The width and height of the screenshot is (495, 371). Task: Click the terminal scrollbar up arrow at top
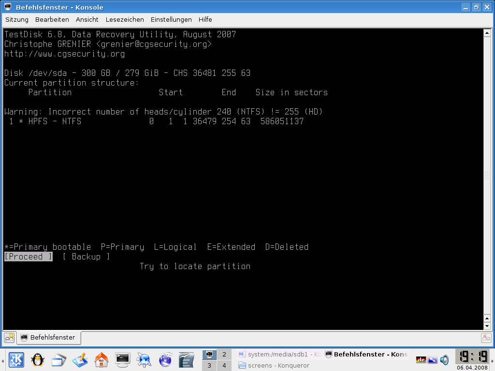click(x=487, y=33)
